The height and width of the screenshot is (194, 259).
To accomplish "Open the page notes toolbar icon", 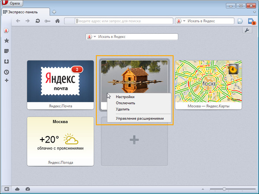I will click(x=240, y=21).
